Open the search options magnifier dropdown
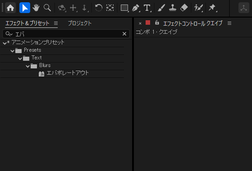Image resolution: width=252 pixels, height=171 pixels. coord(9,34)
